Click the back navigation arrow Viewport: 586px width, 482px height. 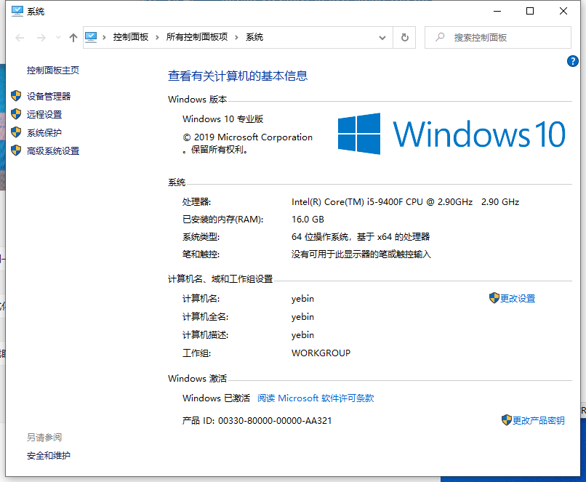[x=19, y=37]
